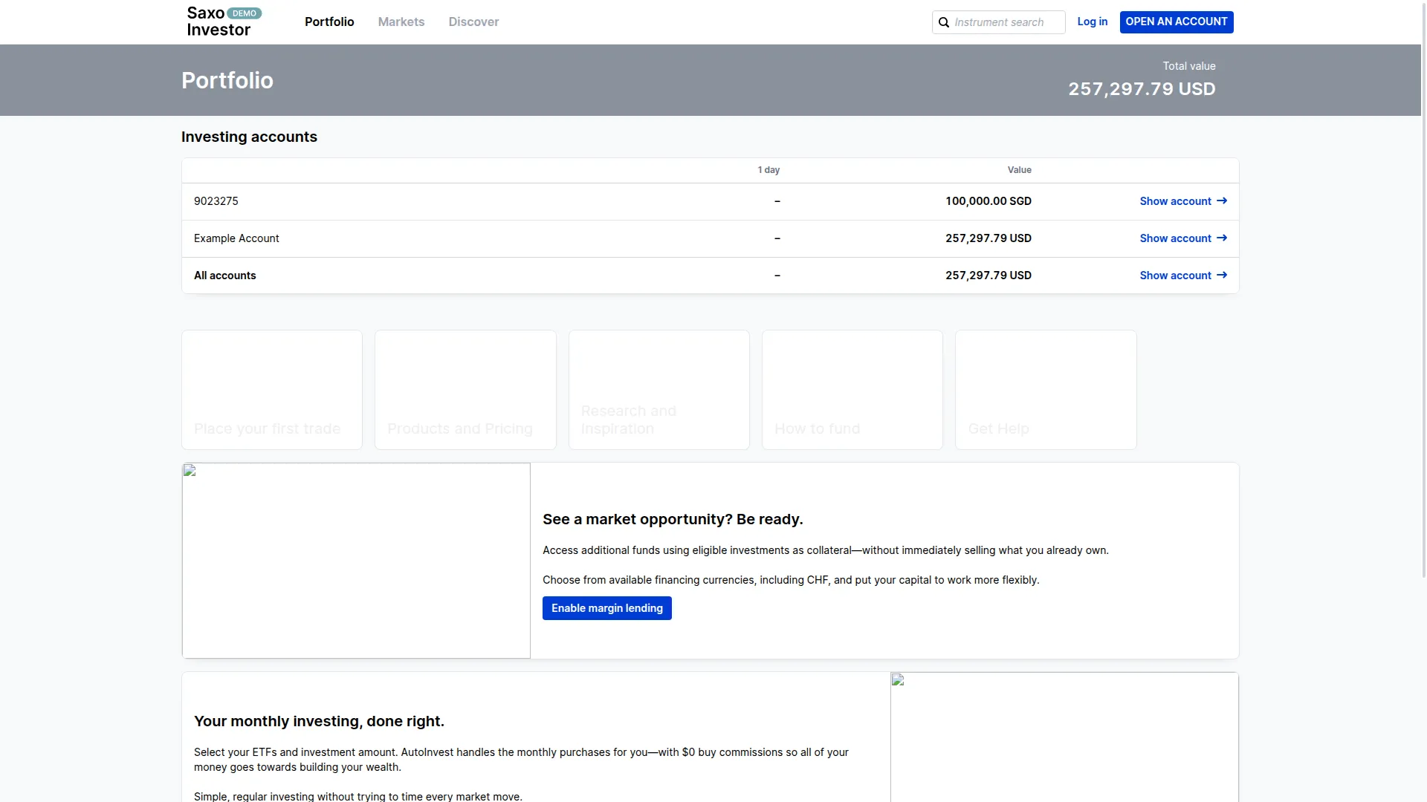The image size is (1427, 802).
Task: Show account for 9023275
Action: pyautogui.click(x=1183, y=201)
